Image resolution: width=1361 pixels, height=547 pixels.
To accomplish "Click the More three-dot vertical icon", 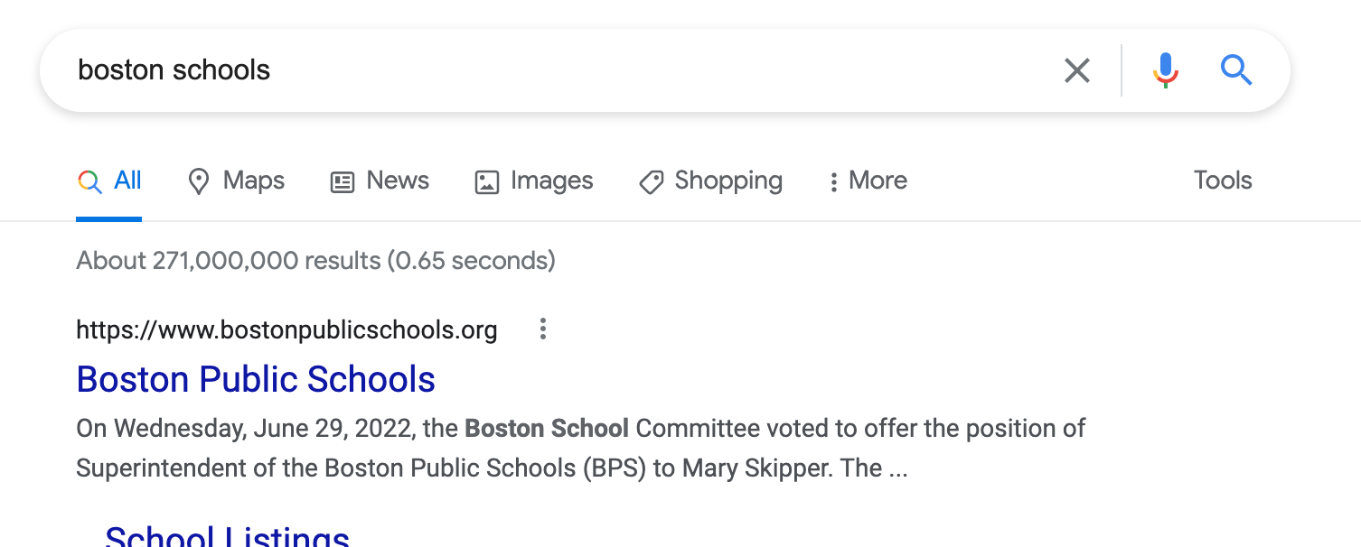I will click(833, 181).
